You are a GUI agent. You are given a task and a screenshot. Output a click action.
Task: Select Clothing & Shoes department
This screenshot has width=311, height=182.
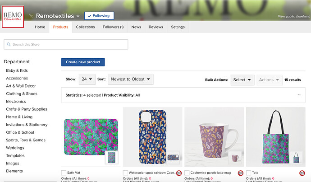point(22,94)
